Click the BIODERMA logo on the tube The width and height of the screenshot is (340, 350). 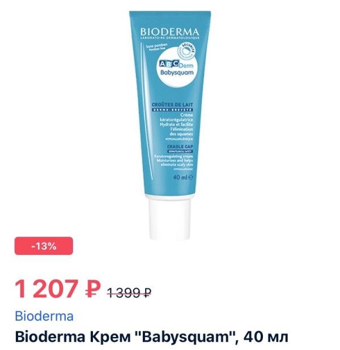170,32
